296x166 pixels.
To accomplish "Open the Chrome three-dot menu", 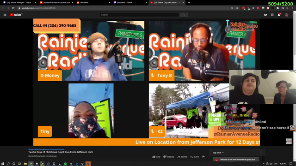I will point(293,8).
